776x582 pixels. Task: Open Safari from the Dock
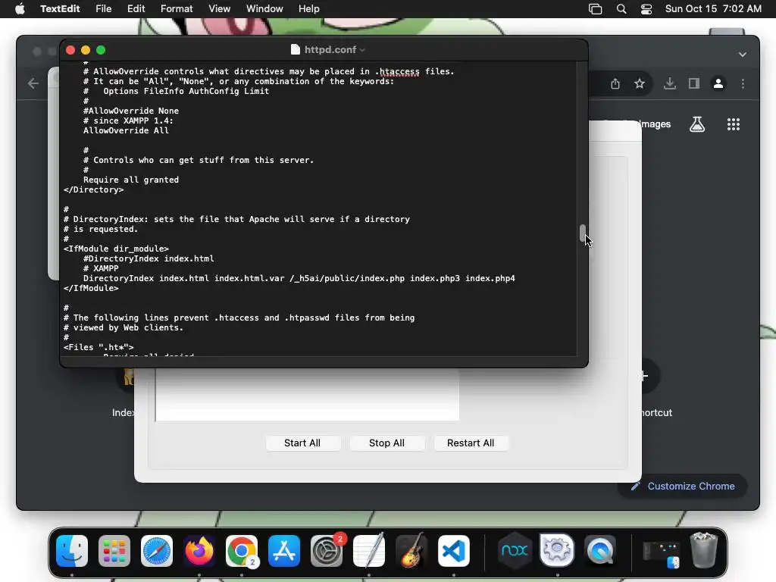pos(157,551)
